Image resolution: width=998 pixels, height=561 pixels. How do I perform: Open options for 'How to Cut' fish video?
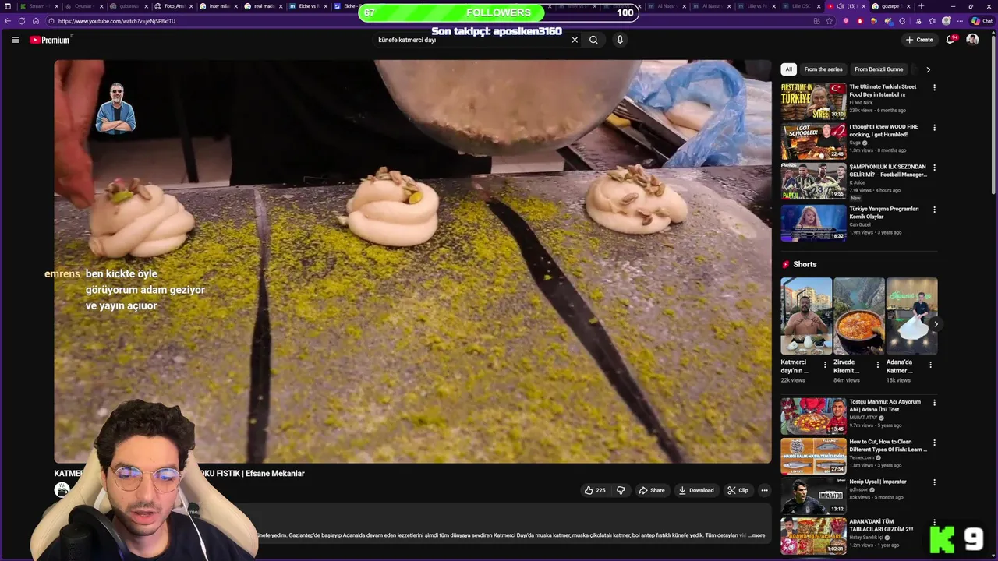[934, 443]
